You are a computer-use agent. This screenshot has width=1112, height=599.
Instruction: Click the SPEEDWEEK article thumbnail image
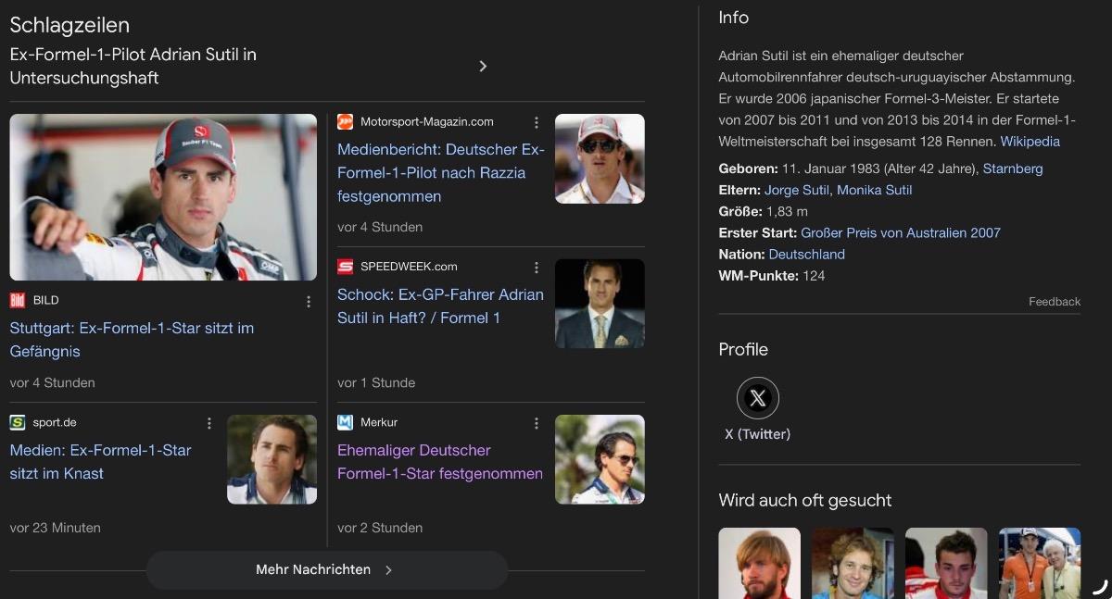pyautogui.click(x=600, y=304)
